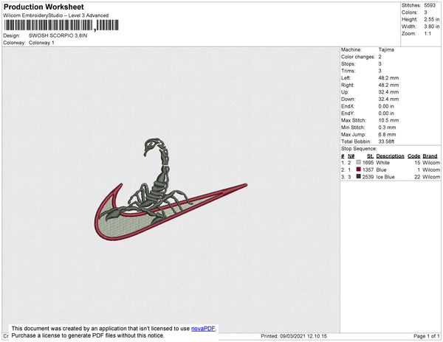Click the Brand column header
The image size is (443, 342).
click(x=430, y=156)
